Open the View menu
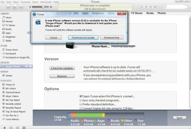The height and width of the screenshot is (129, 191). 16,2
